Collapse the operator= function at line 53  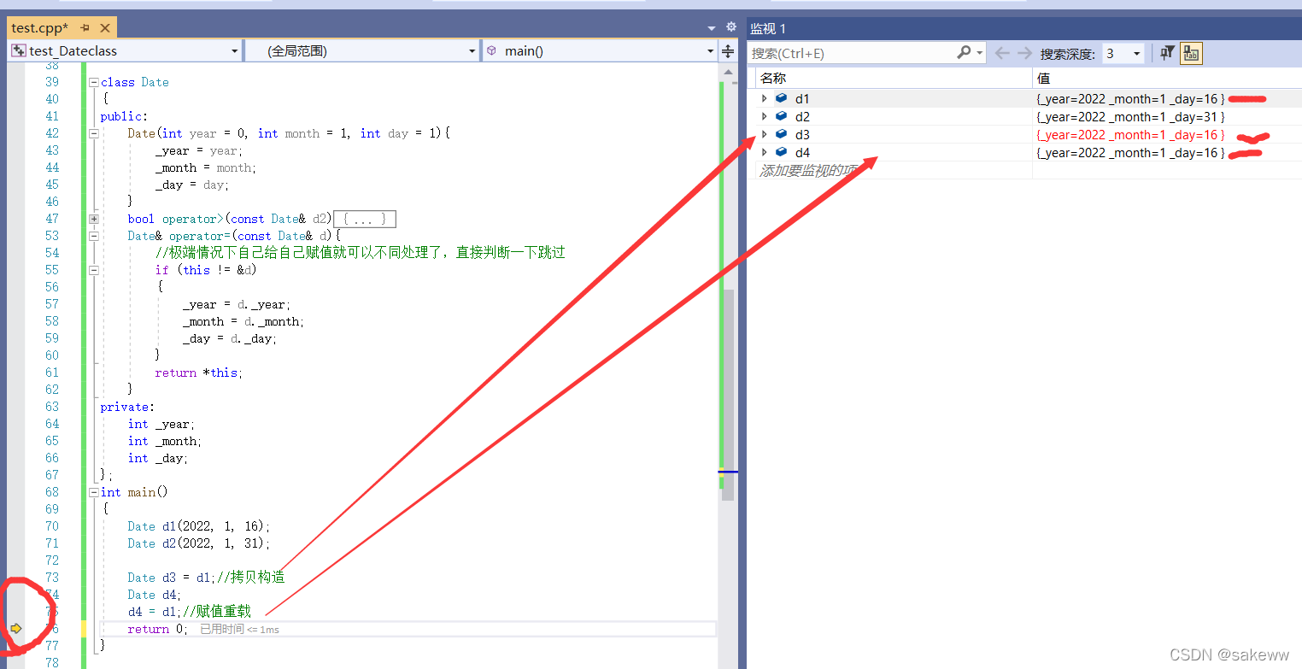pos(94,236)
